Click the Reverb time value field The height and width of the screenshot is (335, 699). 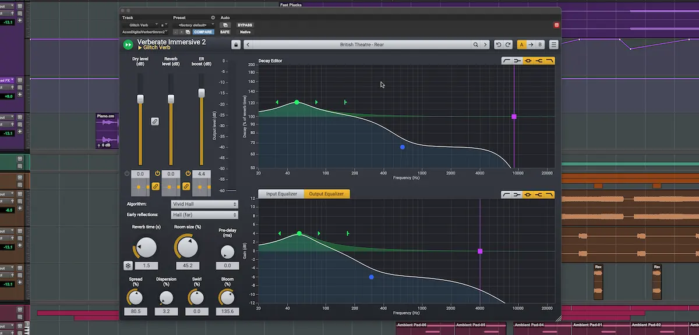click(x=146, y=266)
